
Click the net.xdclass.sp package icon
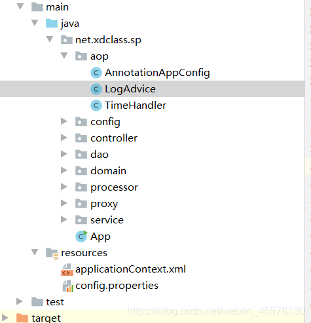click(x=67, y=40)
